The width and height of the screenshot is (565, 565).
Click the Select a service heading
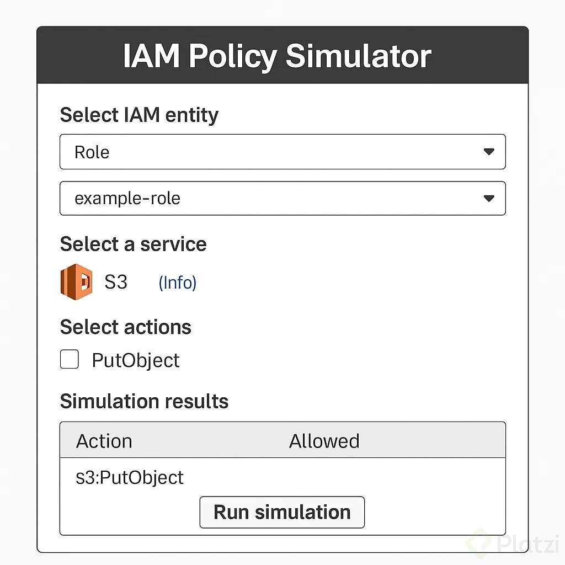(134, 244)
